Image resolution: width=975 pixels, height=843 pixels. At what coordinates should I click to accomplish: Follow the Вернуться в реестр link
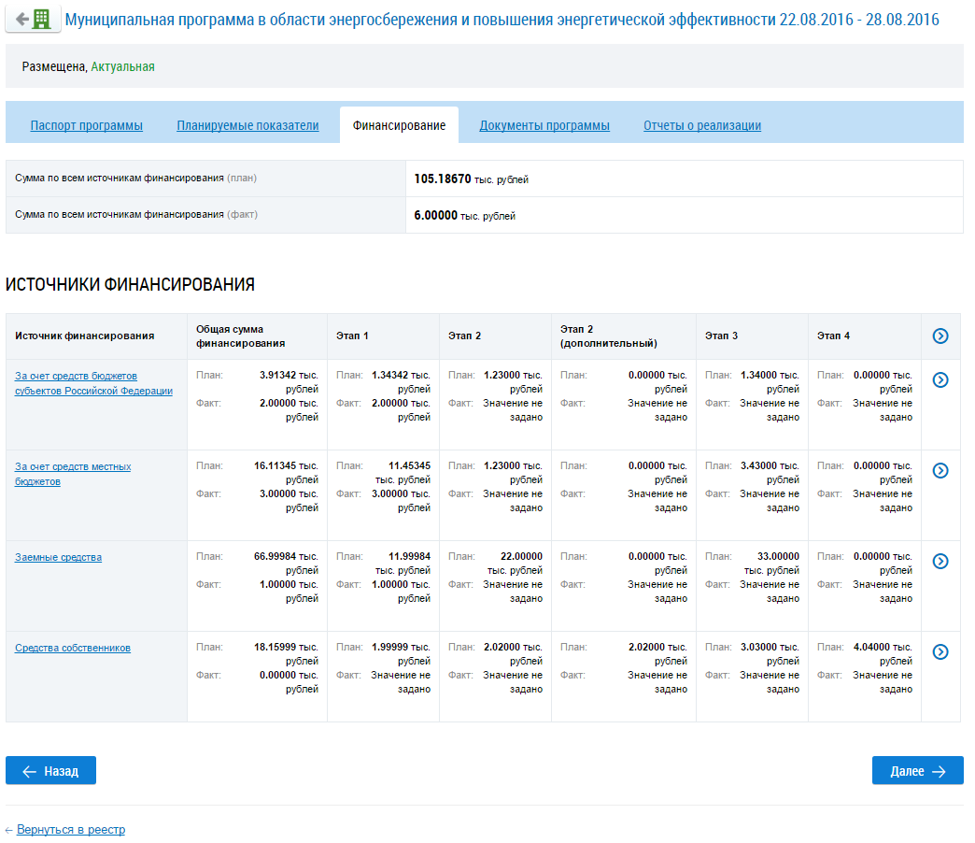click(x=70, y=829)
